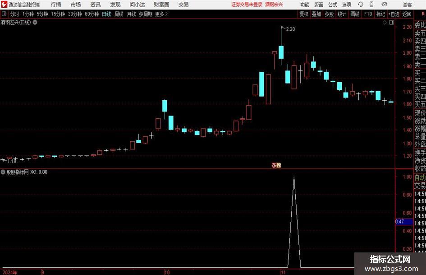Toggle the left panel icon beside 分时
This screenshot has height=275, width=426.
4,14
